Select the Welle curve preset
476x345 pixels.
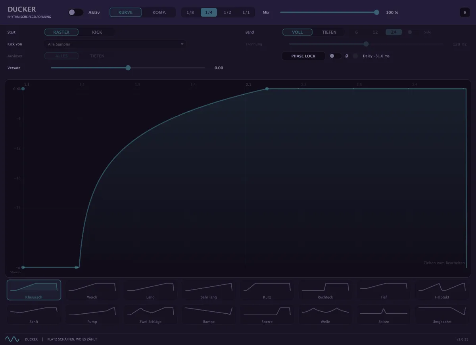325,315
